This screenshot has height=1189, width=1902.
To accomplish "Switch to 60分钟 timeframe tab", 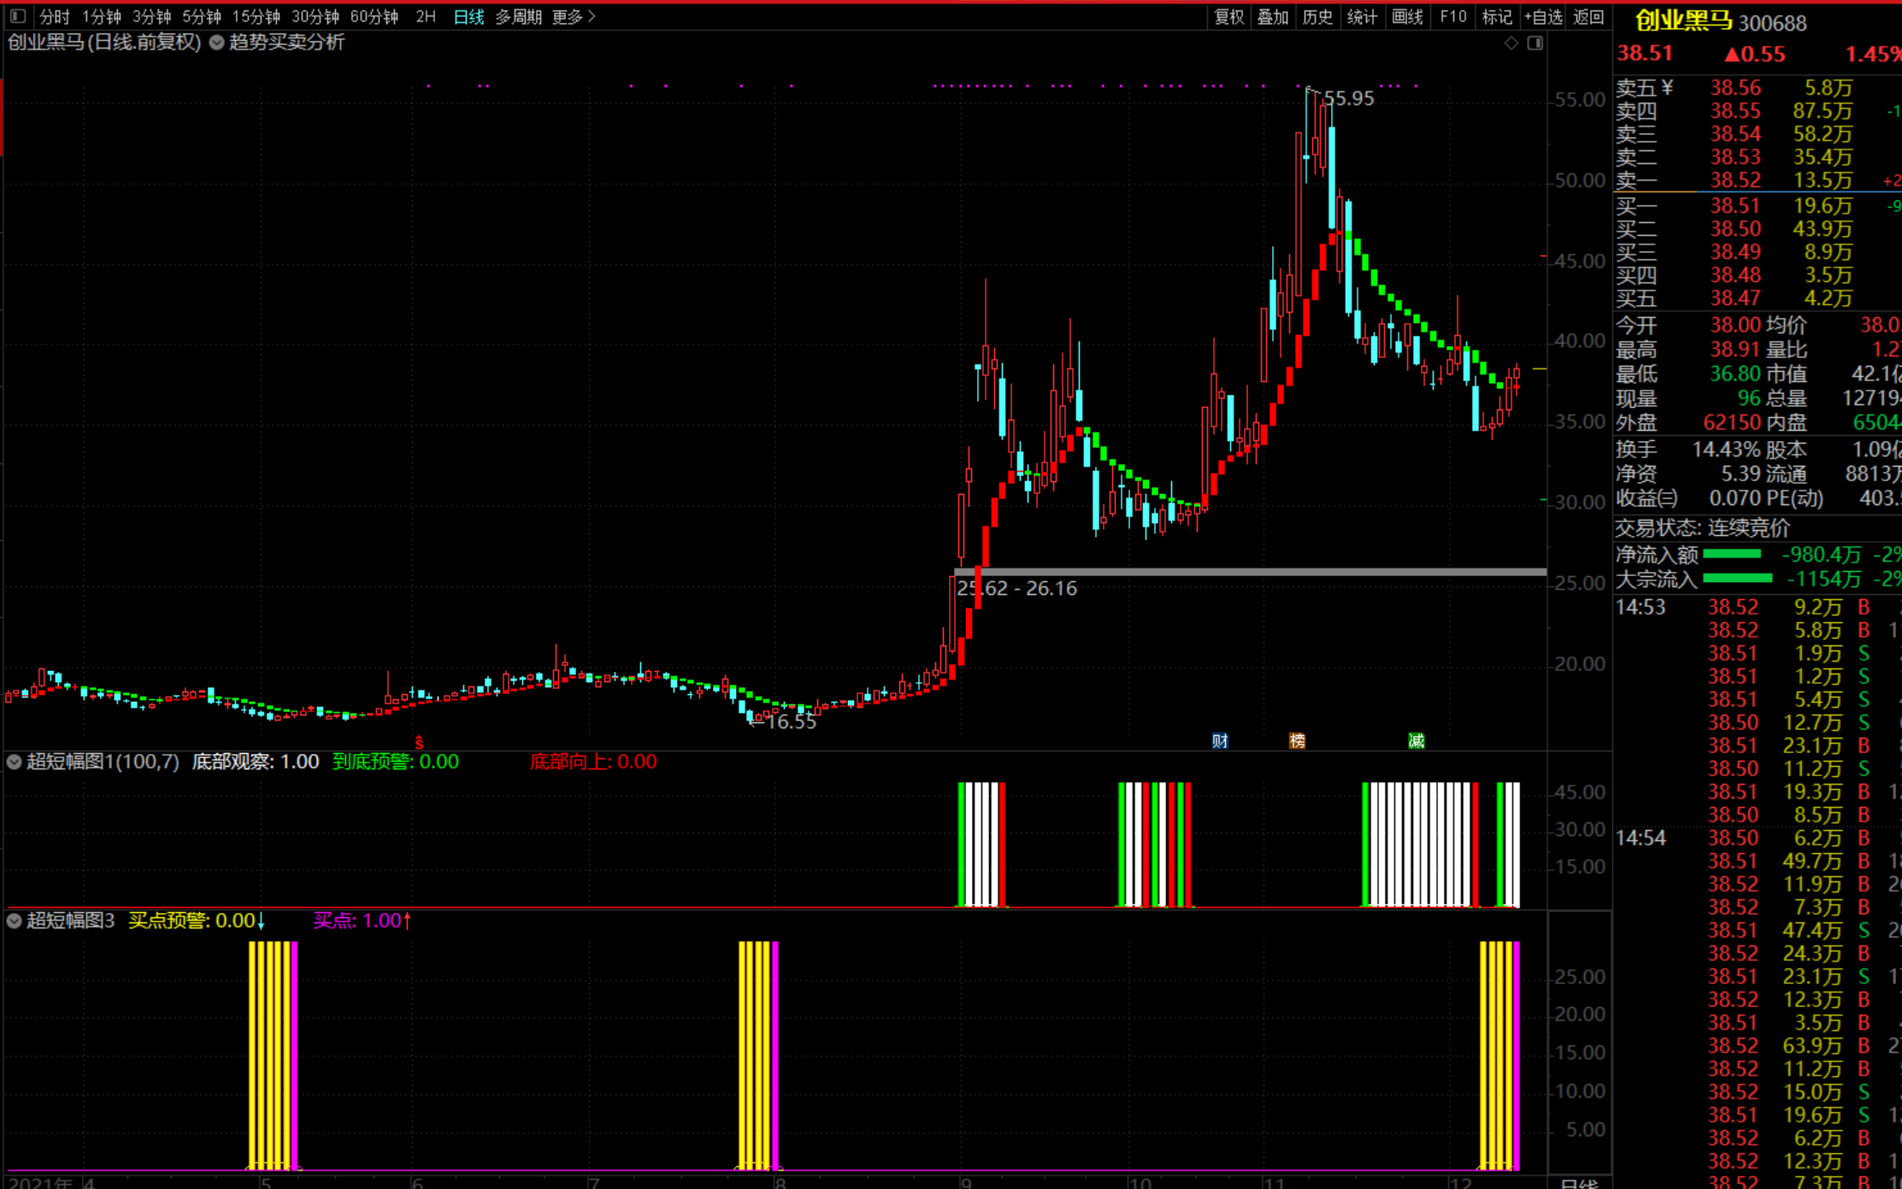I will [374, 16].
